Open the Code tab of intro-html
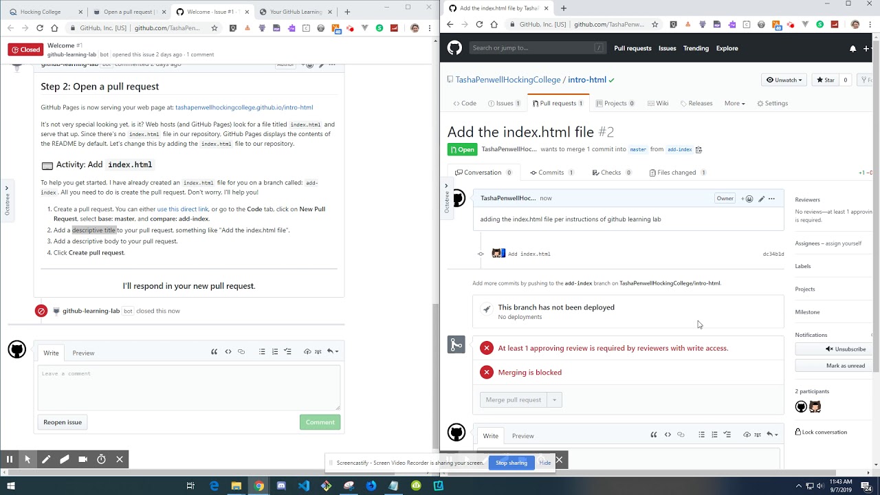 coord(465,103)
